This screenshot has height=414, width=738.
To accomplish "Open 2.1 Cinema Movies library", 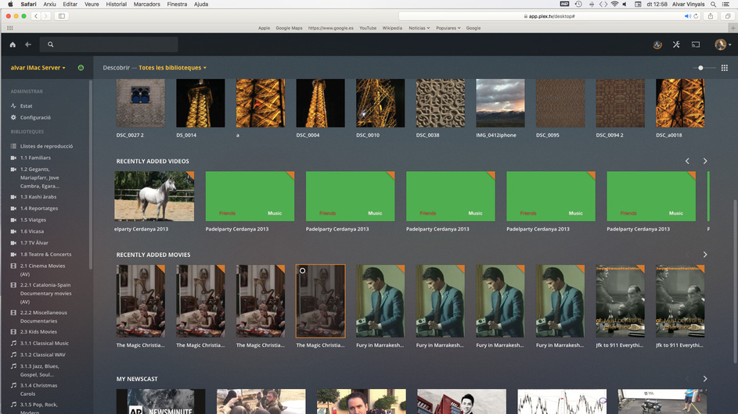I will coord(42,269).
